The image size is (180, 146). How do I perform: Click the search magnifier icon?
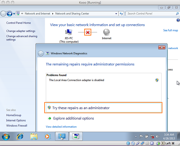(177, 14)
